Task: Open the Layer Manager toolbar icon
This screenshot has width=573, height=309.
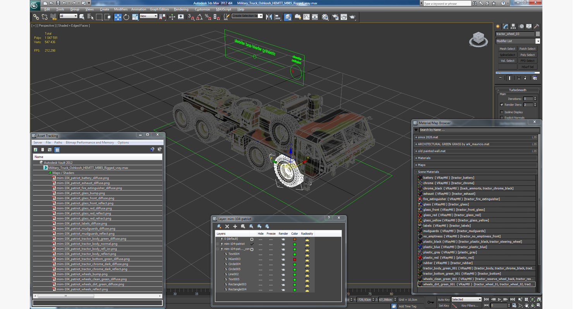Action: click(x=288, y=17)
